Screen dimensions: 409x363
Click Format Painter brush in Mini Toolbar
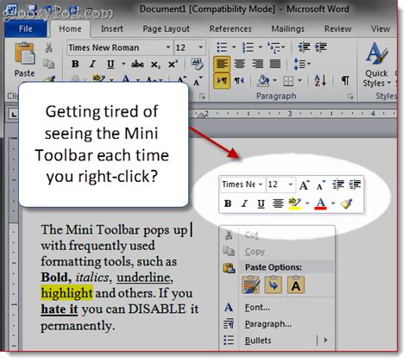pyautogui.click(x=347, y=203)
